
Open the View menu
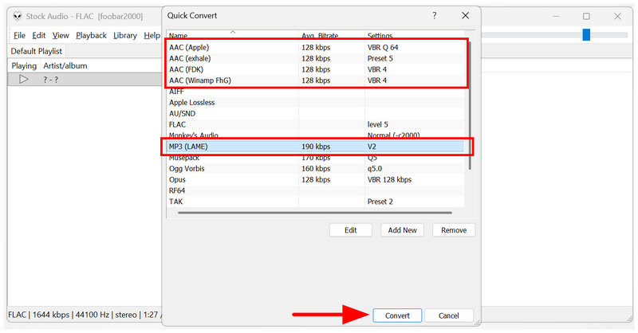click(61, 35)
